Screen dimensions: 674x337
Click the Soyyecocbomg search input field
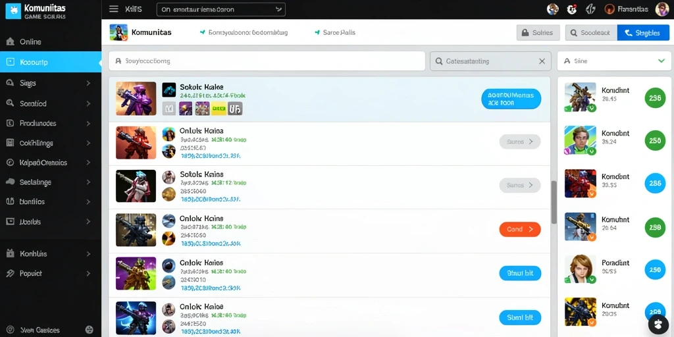tap(267, 61)
